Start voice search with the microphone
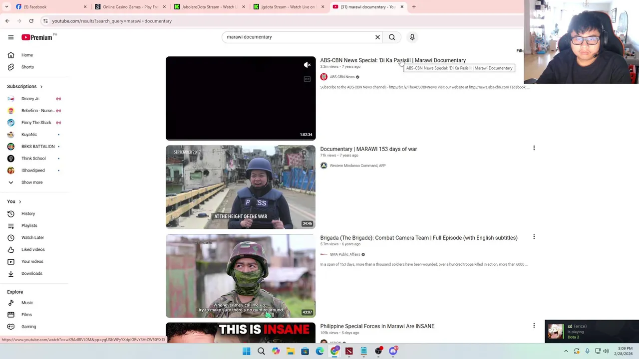 point(412,37)
